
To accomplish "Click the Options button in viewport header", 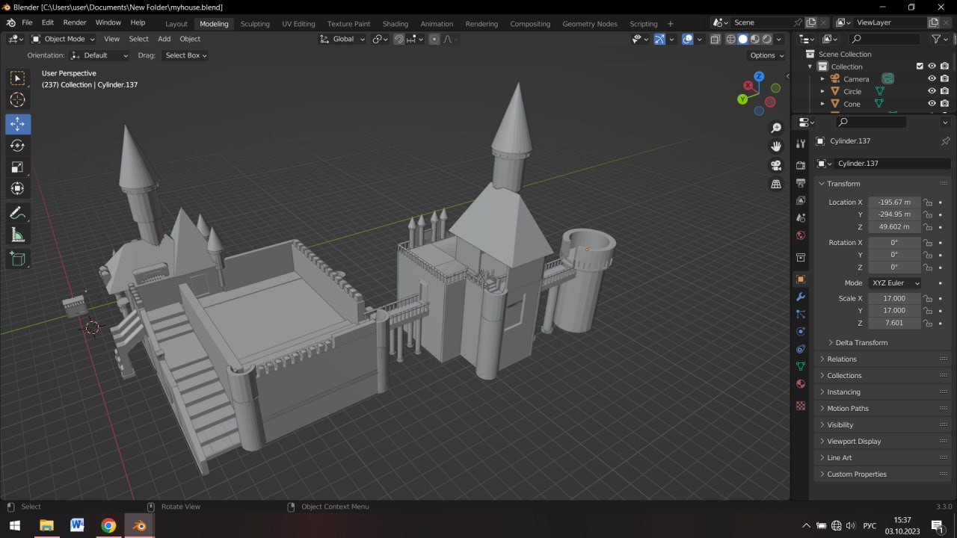I will (x=766, y=55).
